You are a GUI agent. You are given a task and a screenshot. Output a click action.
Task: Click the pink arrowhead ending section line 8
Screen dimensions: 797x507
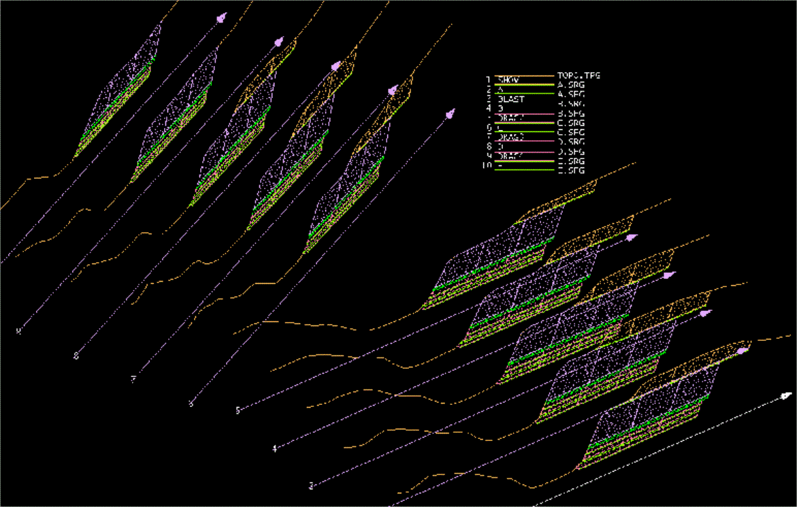click(x=278, y=42)
